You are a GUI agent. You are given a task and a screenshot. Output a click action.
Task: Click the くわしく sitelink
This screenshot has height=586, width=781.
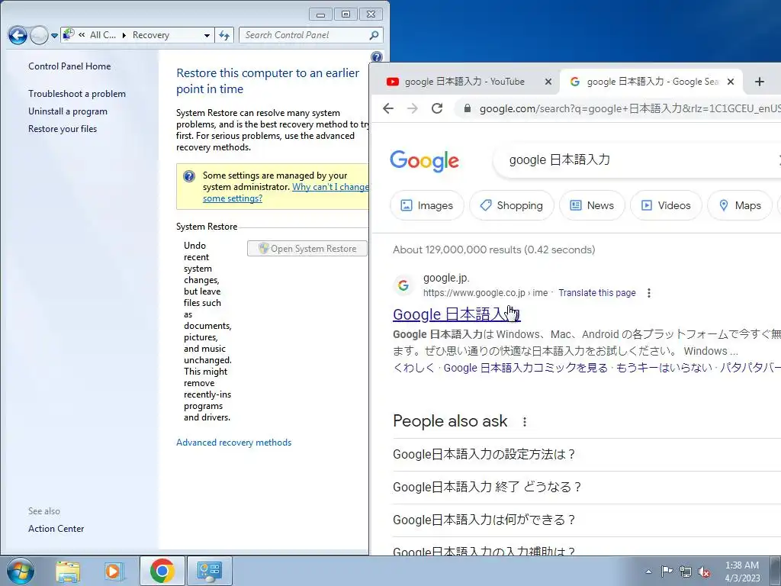414,368
